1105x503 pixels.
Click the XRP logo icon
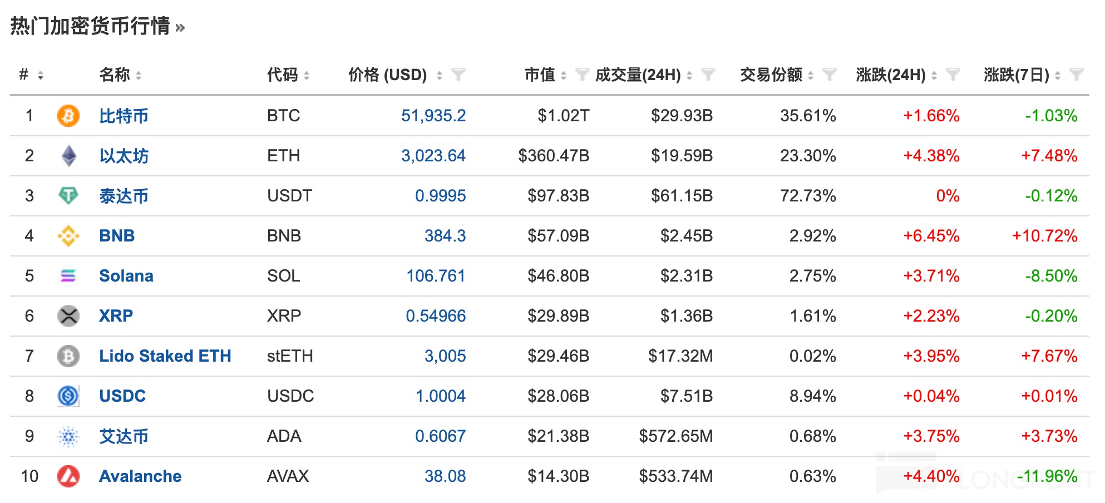coord(68,316)
